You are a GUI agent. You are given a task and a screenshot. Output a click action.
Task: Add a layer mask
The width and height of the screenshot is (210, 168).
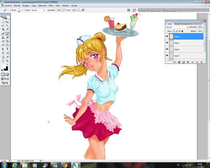point(184,62)
